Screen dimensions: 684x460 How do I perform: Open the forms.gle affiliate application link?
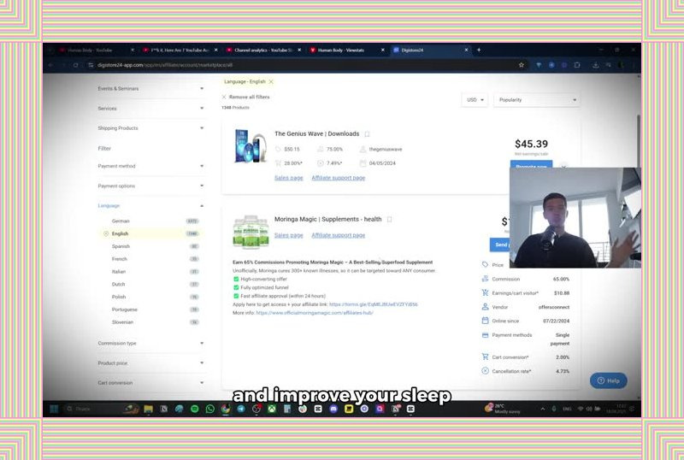[374, 304]
